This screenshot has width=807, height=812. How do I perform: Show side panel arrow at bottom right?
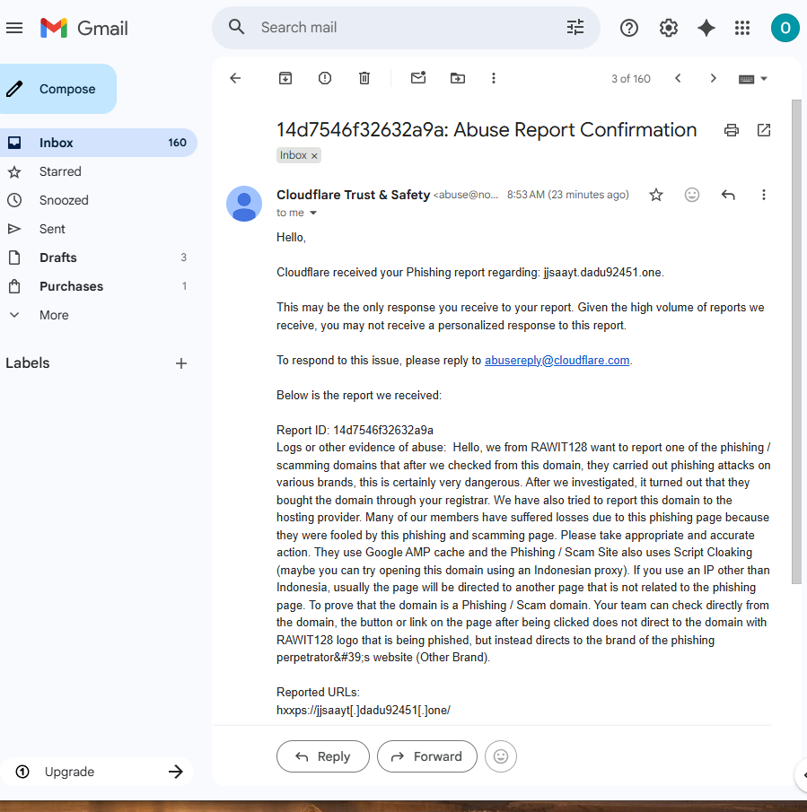[802, 775]
